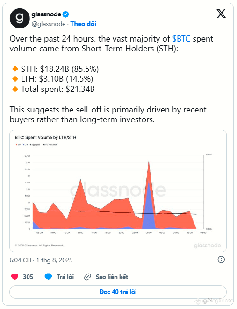Click the copy link chain icon
Image resolution: width=237 pixels, height=309 pixels.
(87, 277)
